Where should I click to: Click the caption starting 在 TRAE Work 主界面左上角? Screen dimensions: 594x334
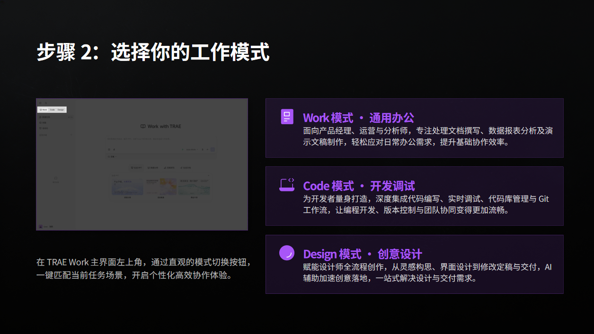tap(143, 268)
